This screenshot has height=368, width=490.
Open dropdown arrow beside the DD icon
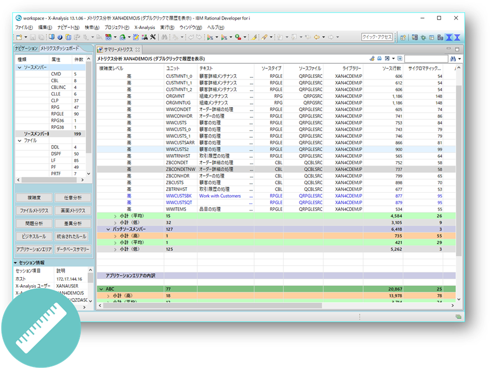pyautogui.click(x=115, y=37)
